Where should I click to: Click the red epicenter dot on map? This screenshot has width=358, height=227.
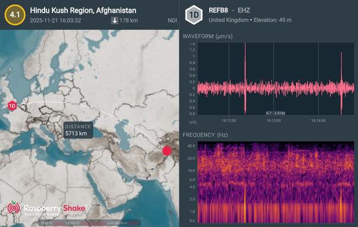167,151
